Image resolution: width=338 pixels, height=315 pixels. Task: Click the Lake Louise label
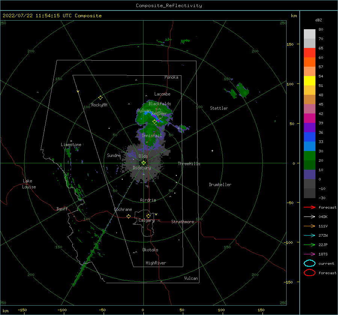click(x=29, y=184)
